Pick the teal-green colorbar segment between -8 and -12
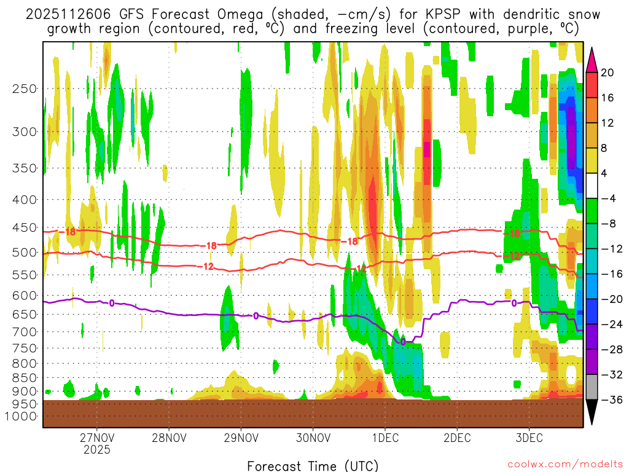 [592, 237]
